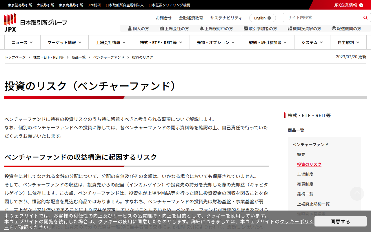
Task: Expand the ニュース menu
Action: [x=22, y=43]
